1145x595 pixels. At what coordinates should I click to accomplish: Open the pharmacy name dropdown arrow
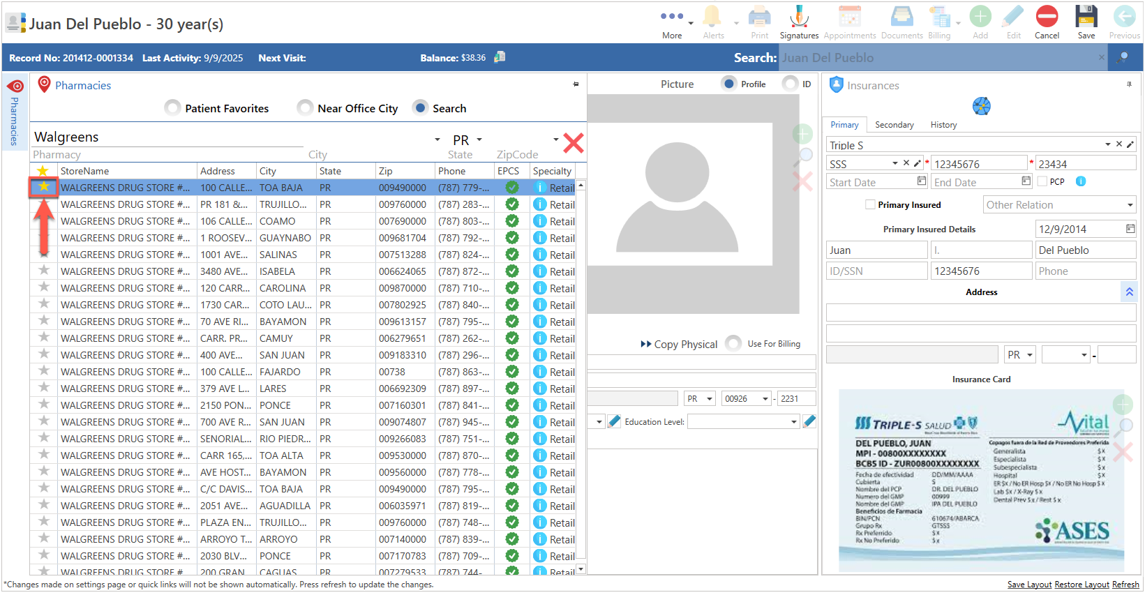pos(437,139)
